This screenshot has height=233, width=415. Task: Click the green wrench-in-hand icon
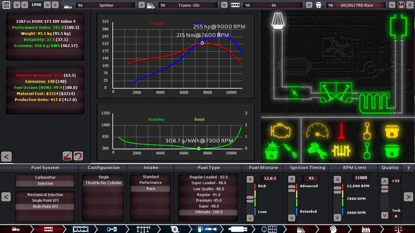[317, 150]
